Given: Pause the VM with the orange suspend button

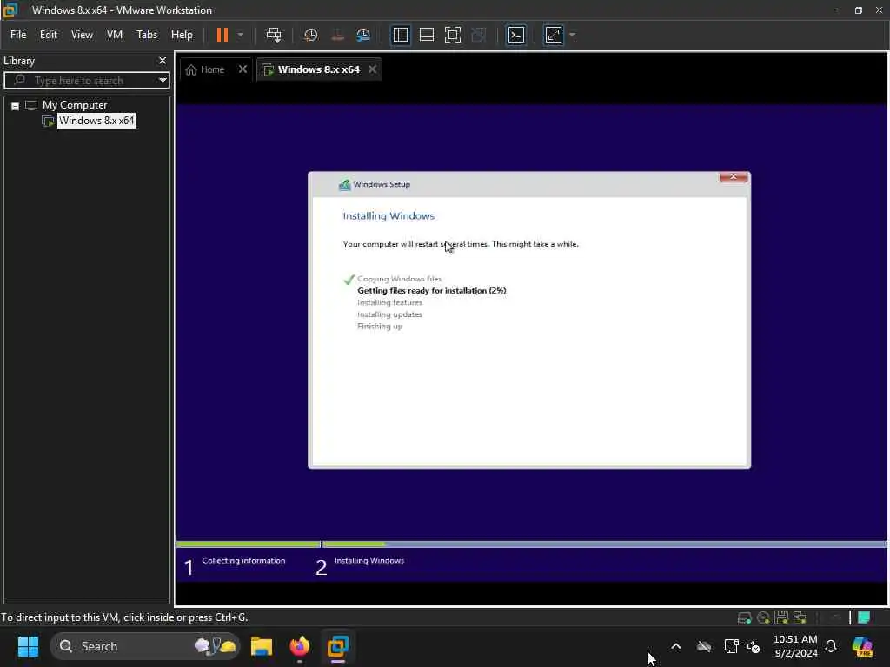Looking at the screenshot, I should [222, 35].
